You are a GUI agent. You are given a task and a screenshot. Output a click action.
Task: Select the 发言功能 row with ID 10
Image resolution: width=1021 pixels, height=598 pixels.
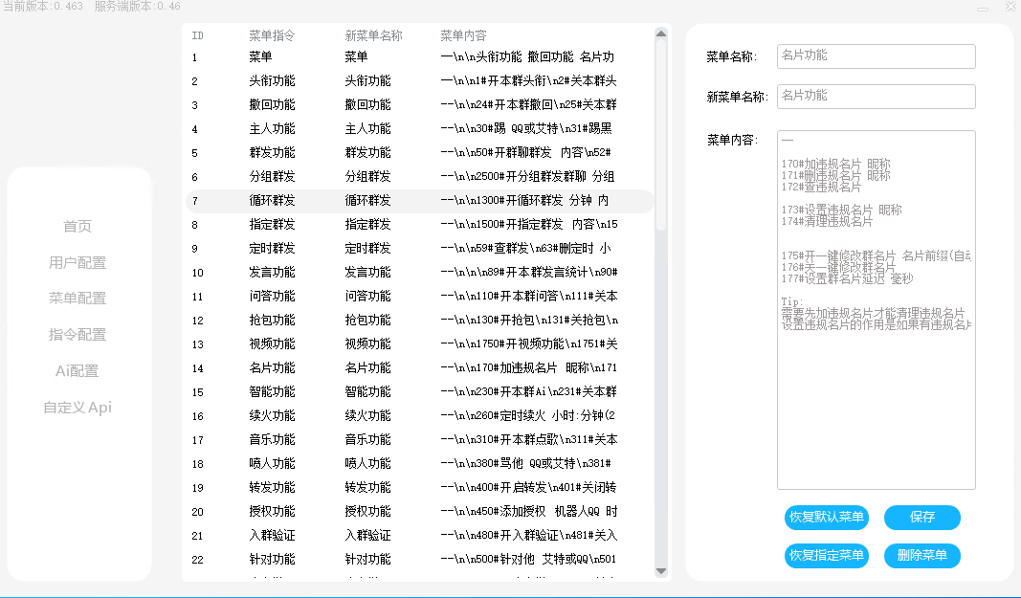419,273
